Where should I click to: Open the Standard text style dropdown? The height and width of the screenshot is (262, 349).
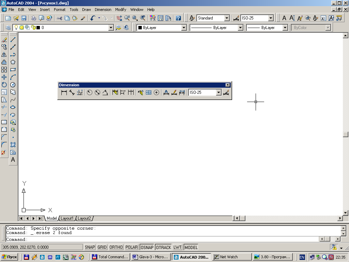[x=227, y=18]
